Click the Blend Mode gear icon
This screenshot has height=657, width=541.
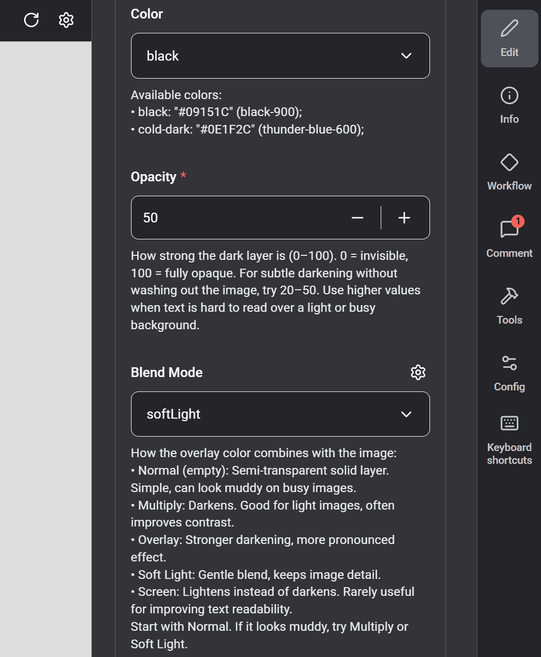418,372
